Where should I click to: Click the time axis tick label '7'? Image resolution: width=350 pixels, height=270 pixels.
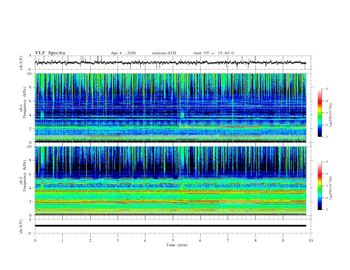pyautogui.click(x=228, y=240)
